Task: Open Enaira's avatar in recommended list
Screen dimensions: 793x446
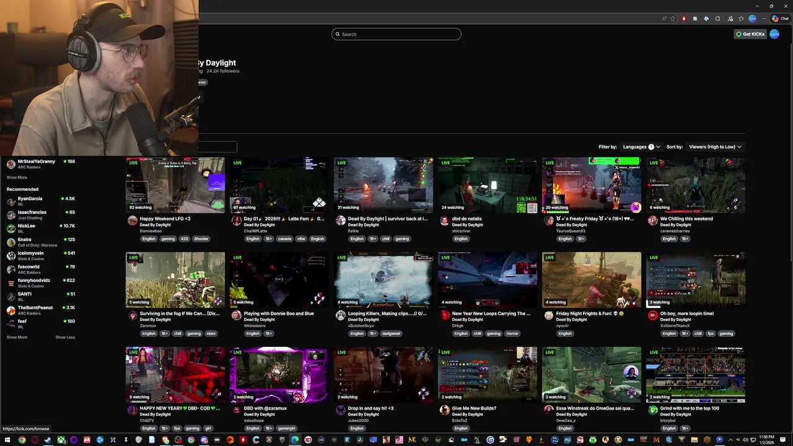Action: 11,242
